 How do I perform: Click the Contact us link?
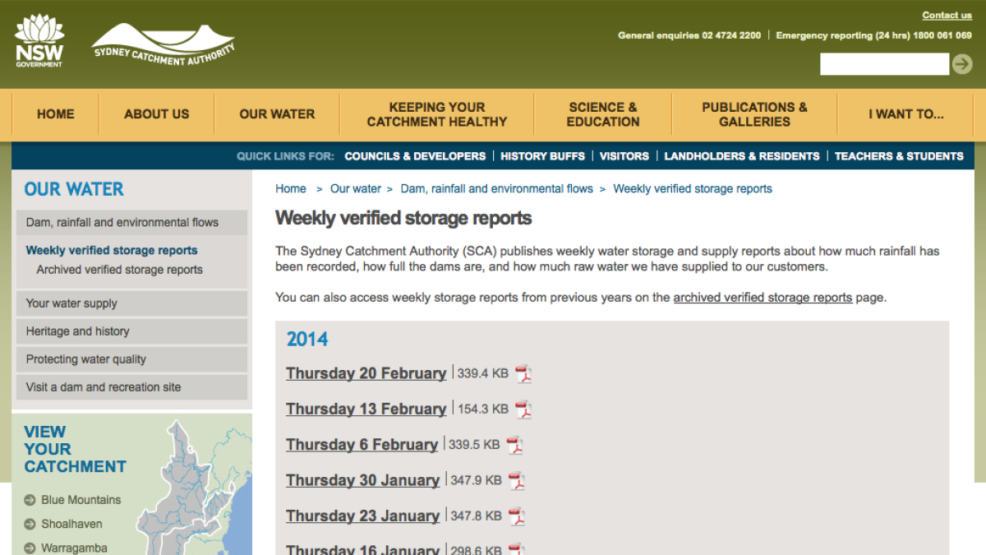pyautogui.click(x=947, y=15)
